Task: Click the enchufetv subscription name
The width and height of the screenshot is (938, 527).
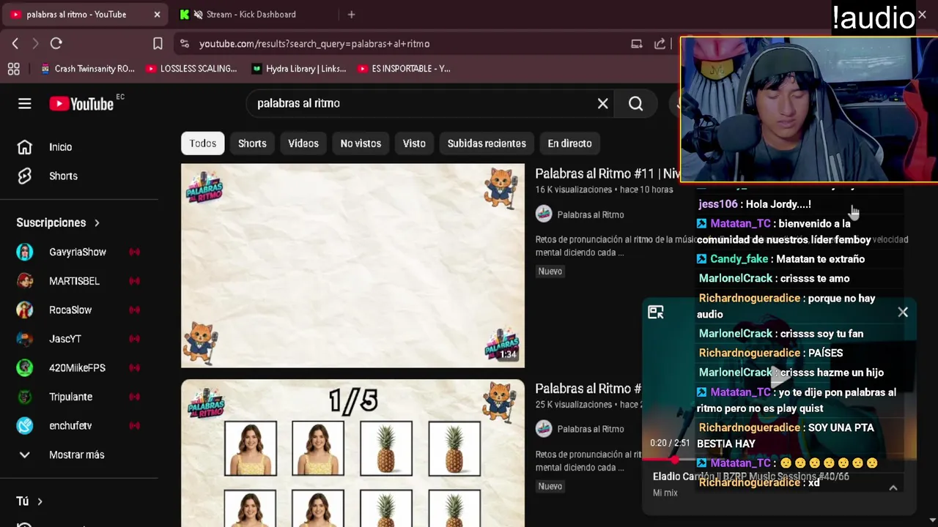Action: [70, 425]
